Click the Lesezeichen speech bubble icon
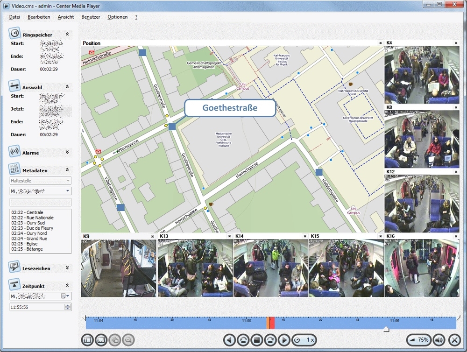This screenshot has height=352, width=467. 14,267
